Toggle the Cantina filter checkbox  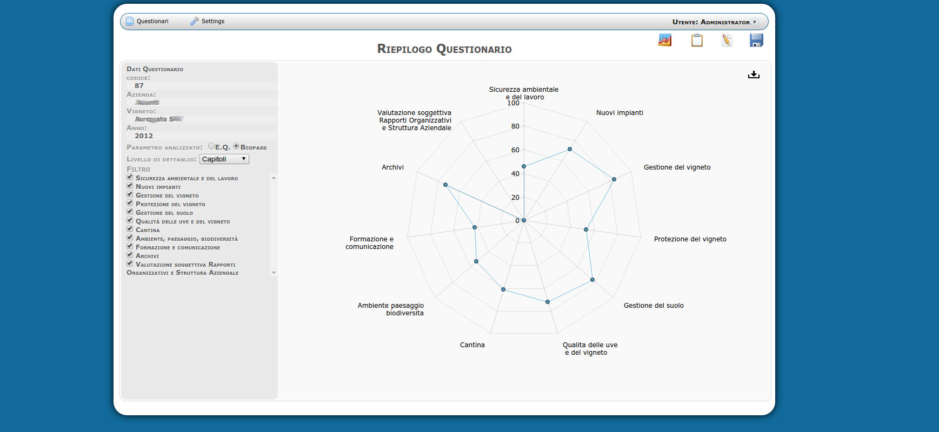pos(130,229)
